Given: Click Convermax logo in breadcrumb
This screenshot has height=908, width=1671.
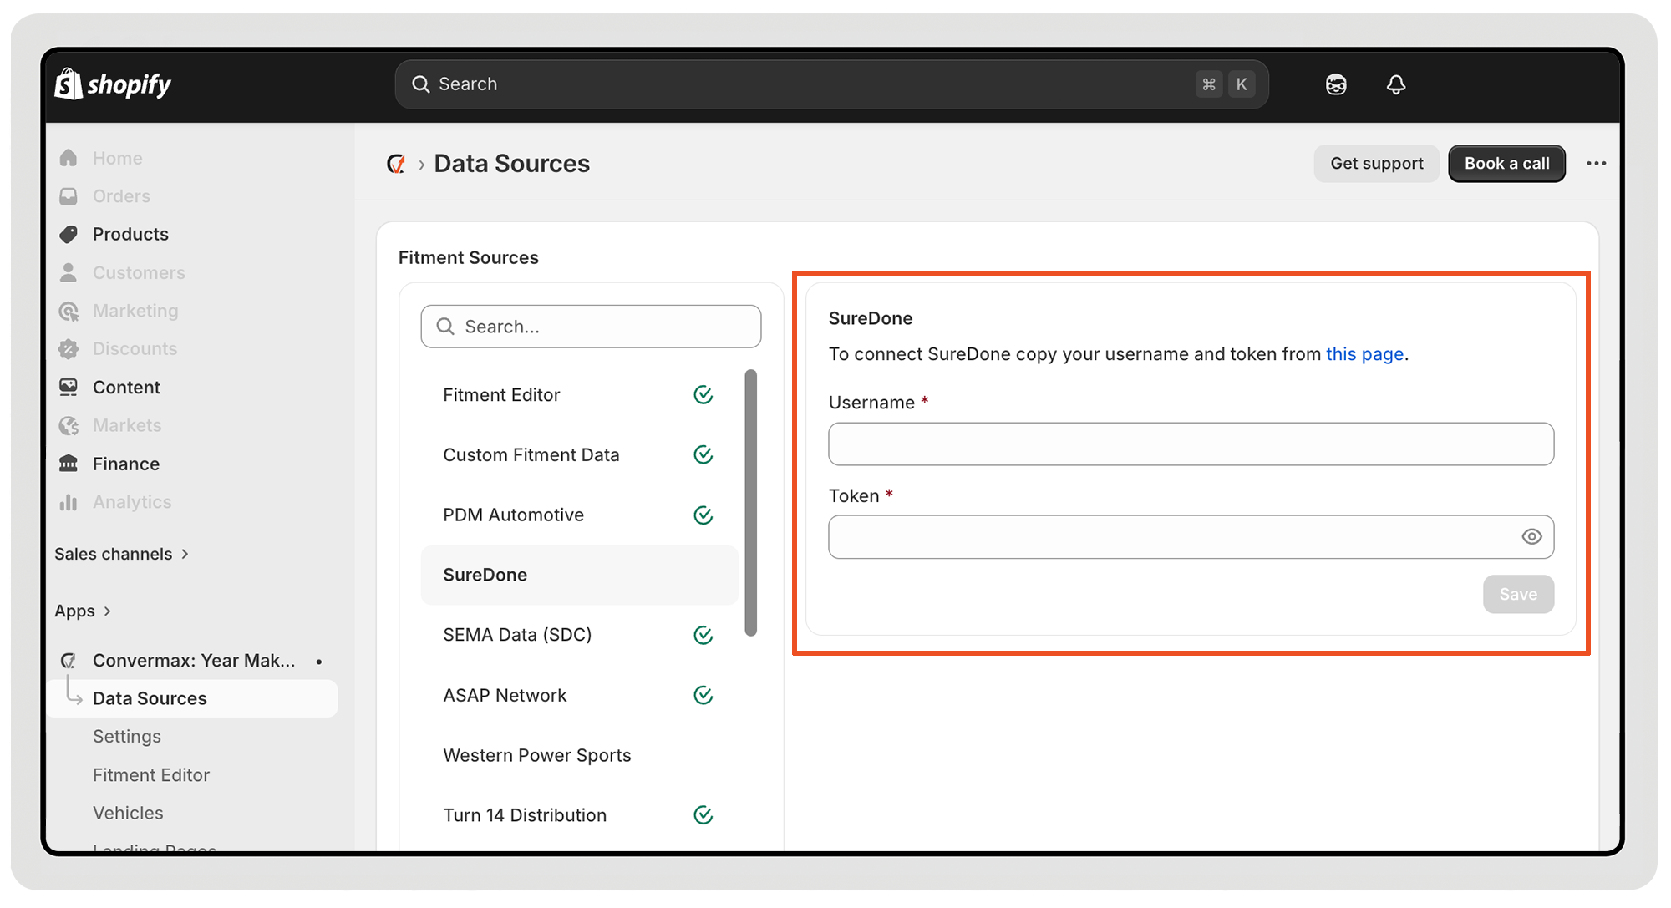Looking at the screenshot, I should 396,164.
